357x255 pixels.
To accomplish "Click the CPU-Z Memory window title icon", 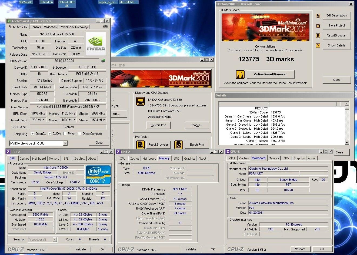I will 118,152.
